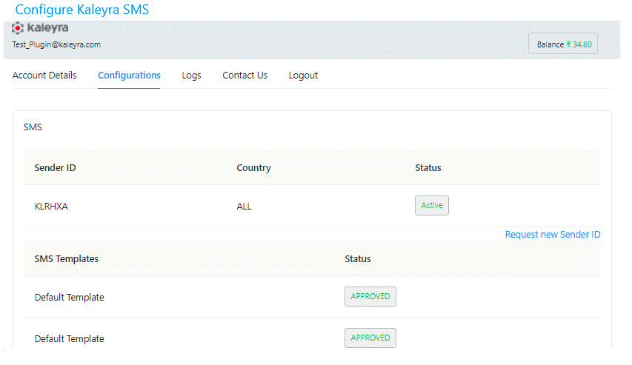
Task: Click the SMS section label
Action: click(33, 127)
